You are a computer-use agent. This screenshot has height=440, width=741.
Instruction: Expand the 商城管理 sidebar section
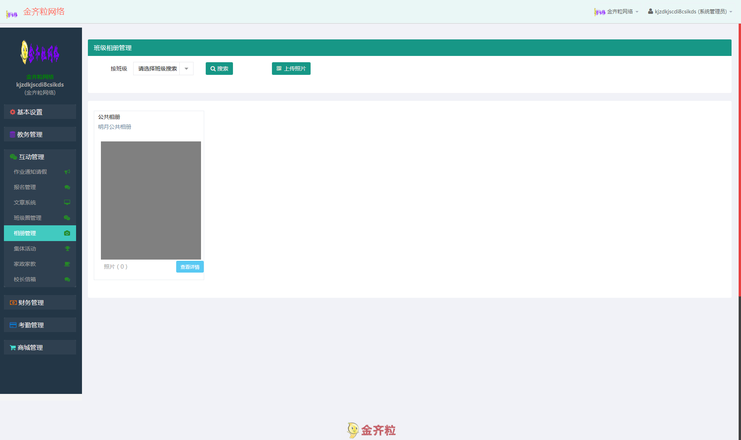click(40, 347)
